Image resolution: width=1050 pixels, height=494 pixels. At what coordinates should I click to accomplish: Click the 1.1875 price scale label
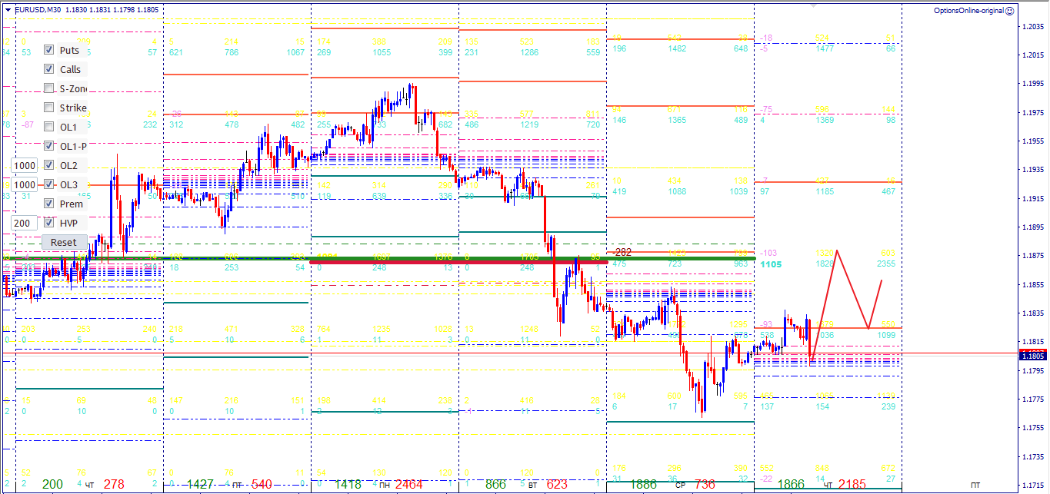[1032, 256]
